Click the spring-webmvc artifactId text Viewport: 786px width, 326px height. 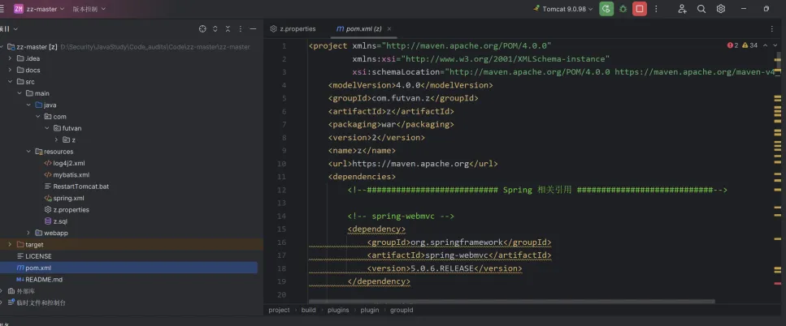tap(457, 255)
